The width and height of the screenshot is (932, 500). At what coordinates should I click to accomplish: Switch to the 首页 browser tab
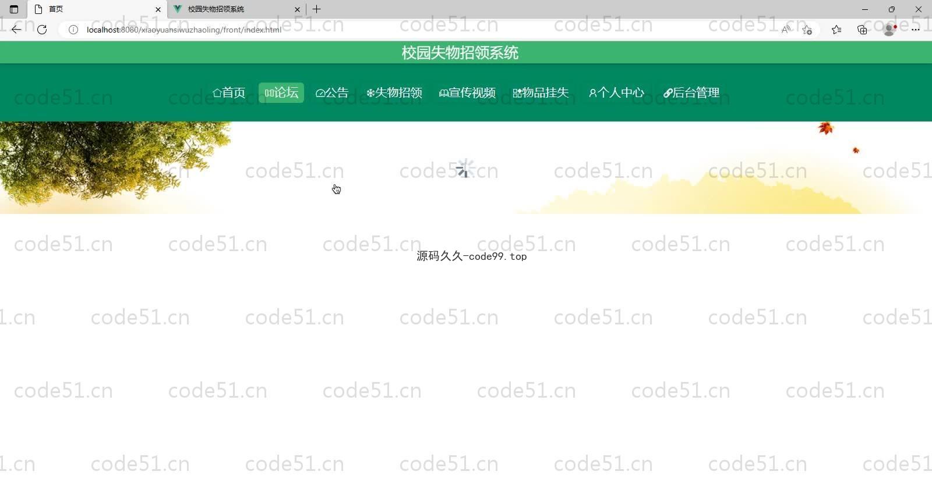(97, 9)
